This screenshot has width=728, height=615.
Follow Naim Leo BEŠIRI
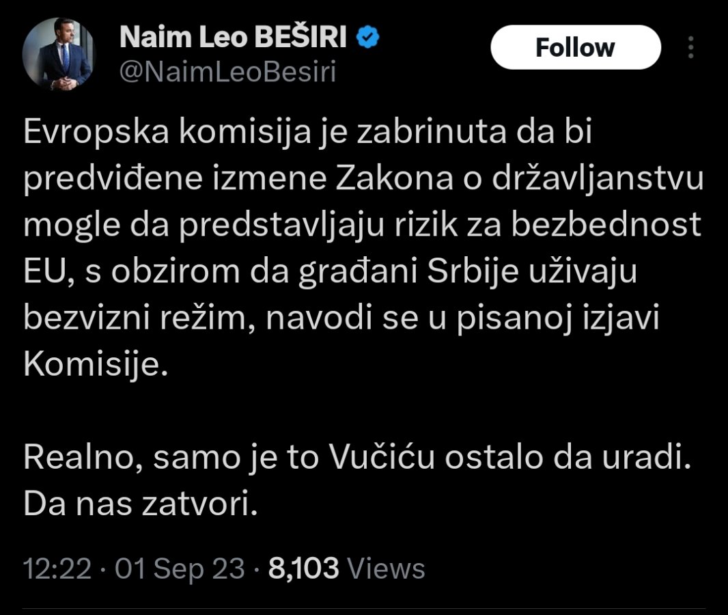[575, 48]
